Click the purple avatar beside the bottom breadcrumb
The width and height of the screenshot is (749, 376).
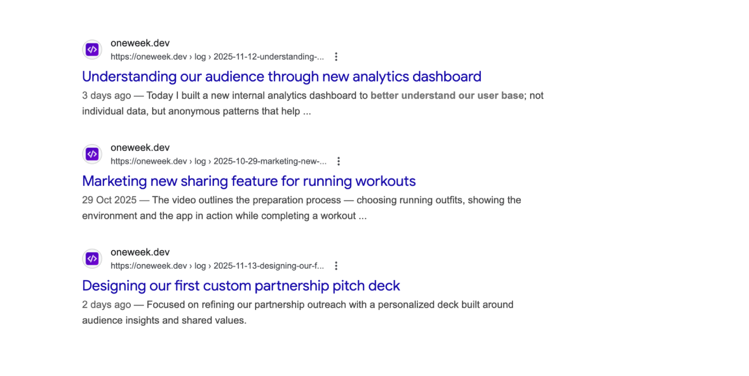(92, 259)
